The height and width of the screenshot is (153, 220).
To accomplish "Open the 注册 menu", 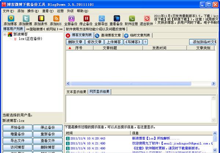I will (60, 11).
